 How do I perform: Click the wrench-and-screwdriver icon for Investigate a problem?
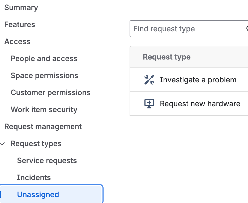149,80
